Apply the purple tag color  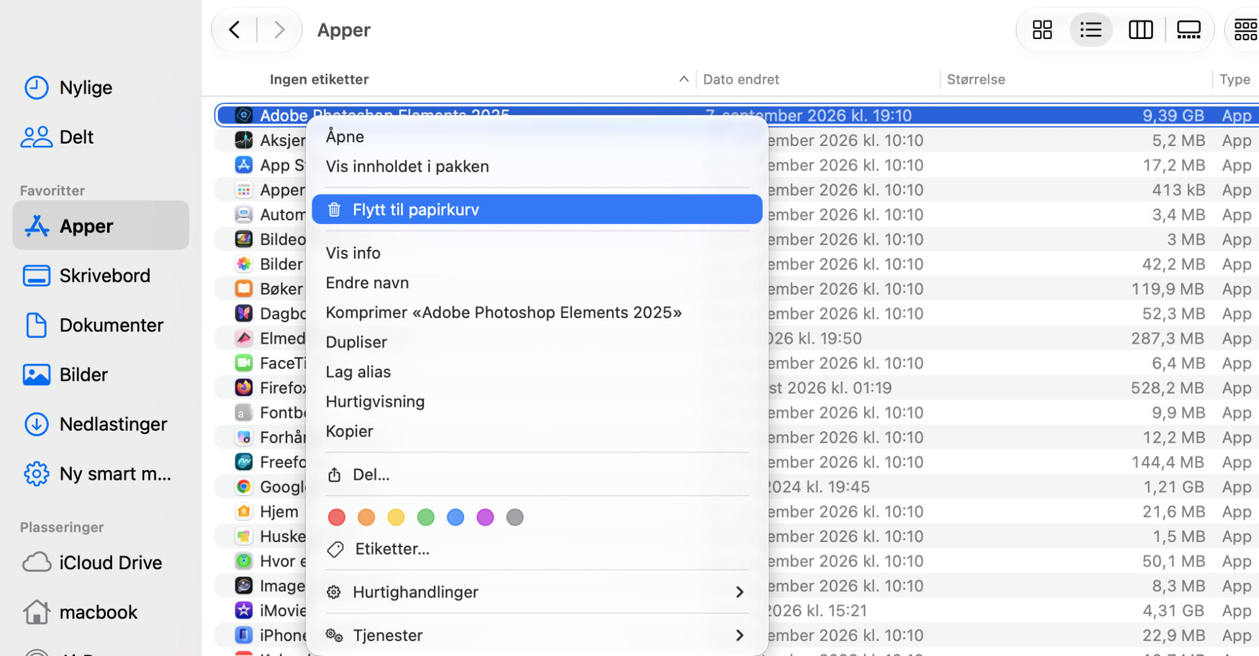485,517
